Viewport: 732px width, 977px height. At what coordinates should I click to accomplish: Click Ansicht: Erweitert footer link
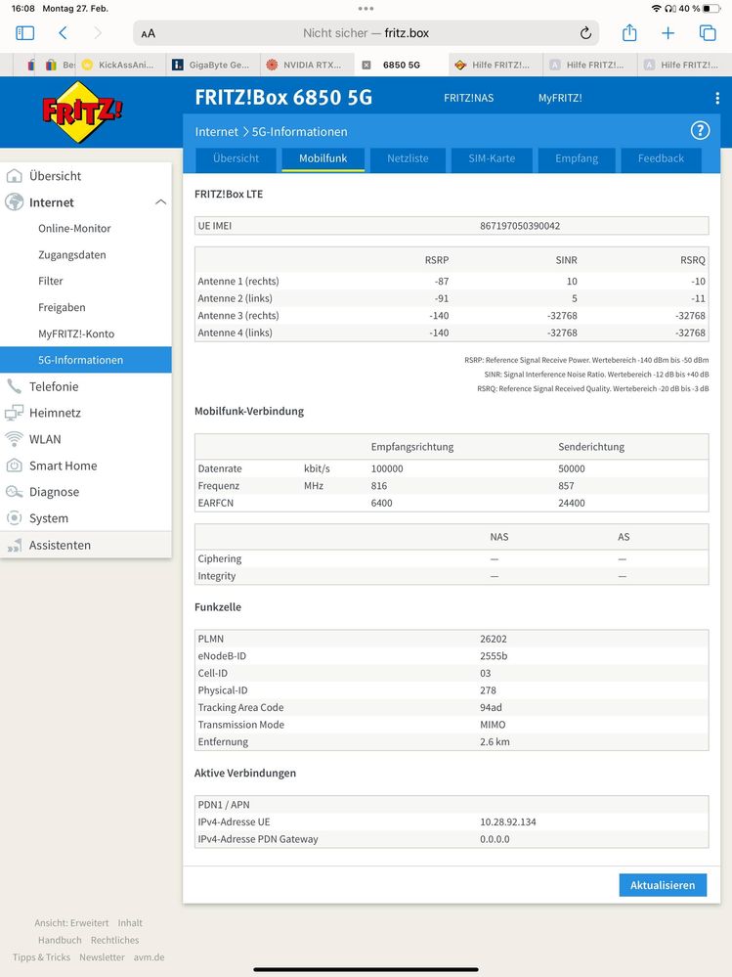coord(71,923)
